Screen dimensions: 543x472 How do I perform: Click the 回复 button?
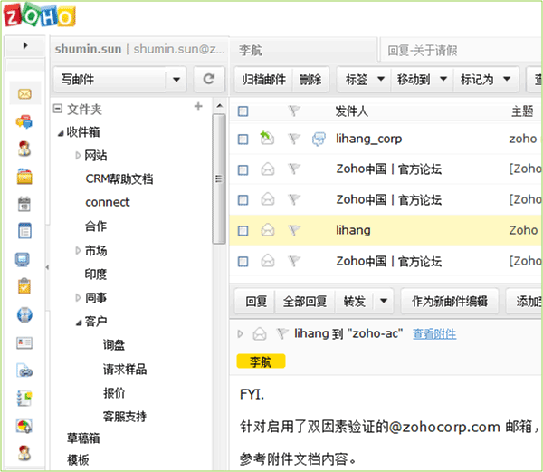tap(256, 301)
